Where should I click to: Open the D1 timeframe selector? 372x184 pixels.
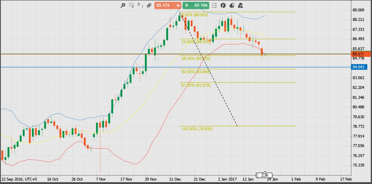click(x=140, y=5)
